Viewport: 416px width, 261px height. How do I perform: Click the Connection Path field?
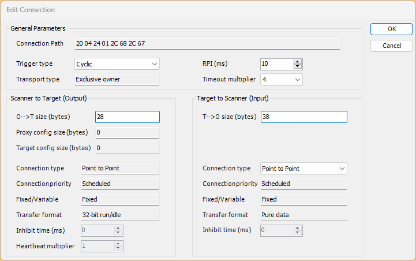pyautogui.click(x=207, y=43)
